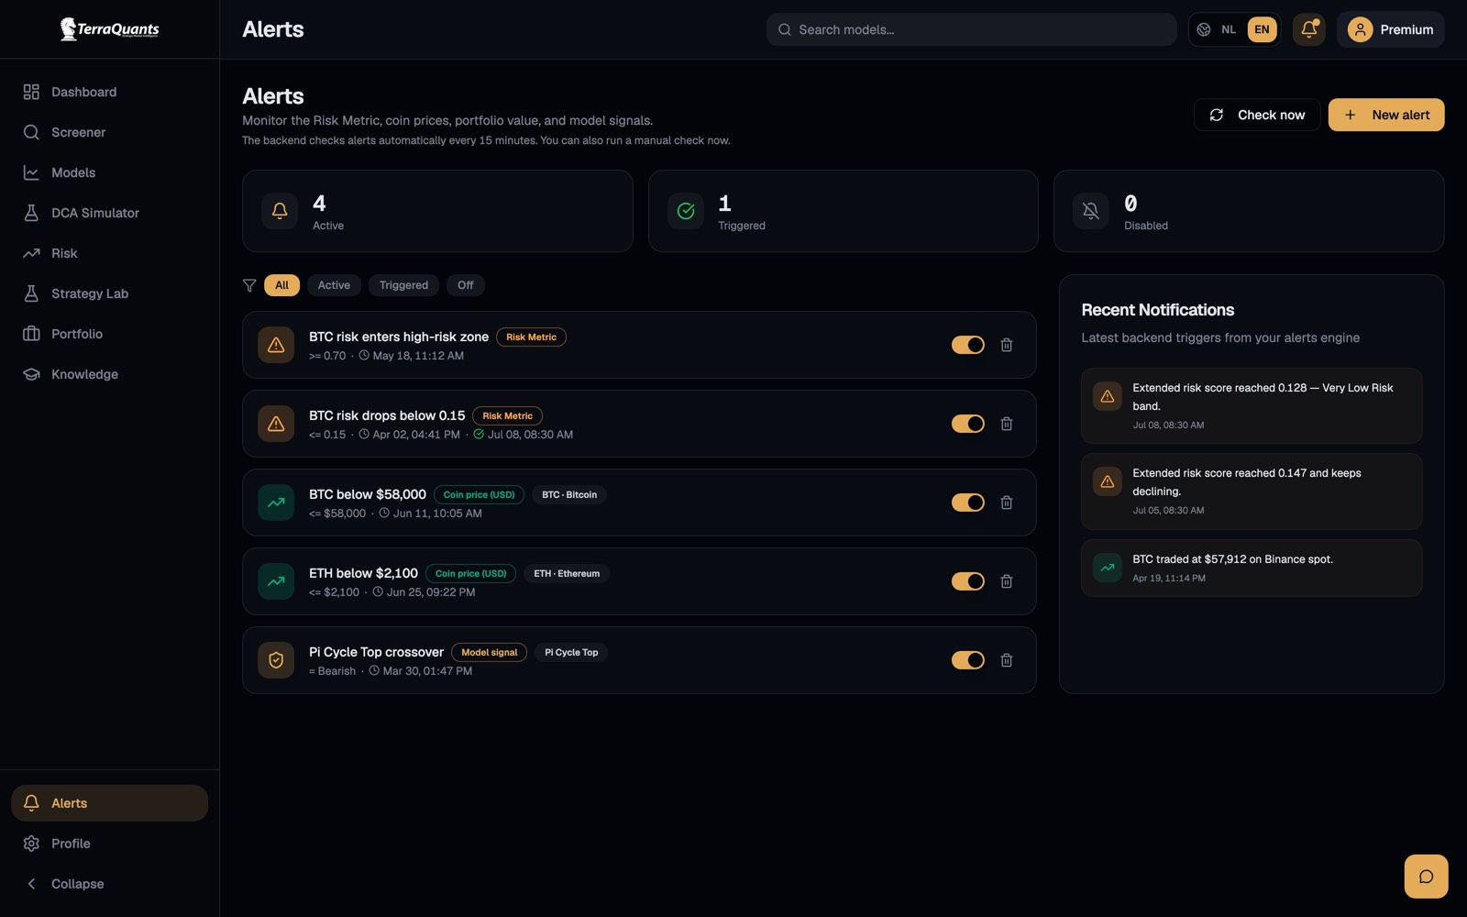The width and height of the screenshot is (1467, 917).
Task: Click the Profile gear icon
Action: (31, 844)
